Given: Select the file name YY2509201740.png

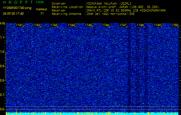Looking at the screenshot, I should pos(17,8).
